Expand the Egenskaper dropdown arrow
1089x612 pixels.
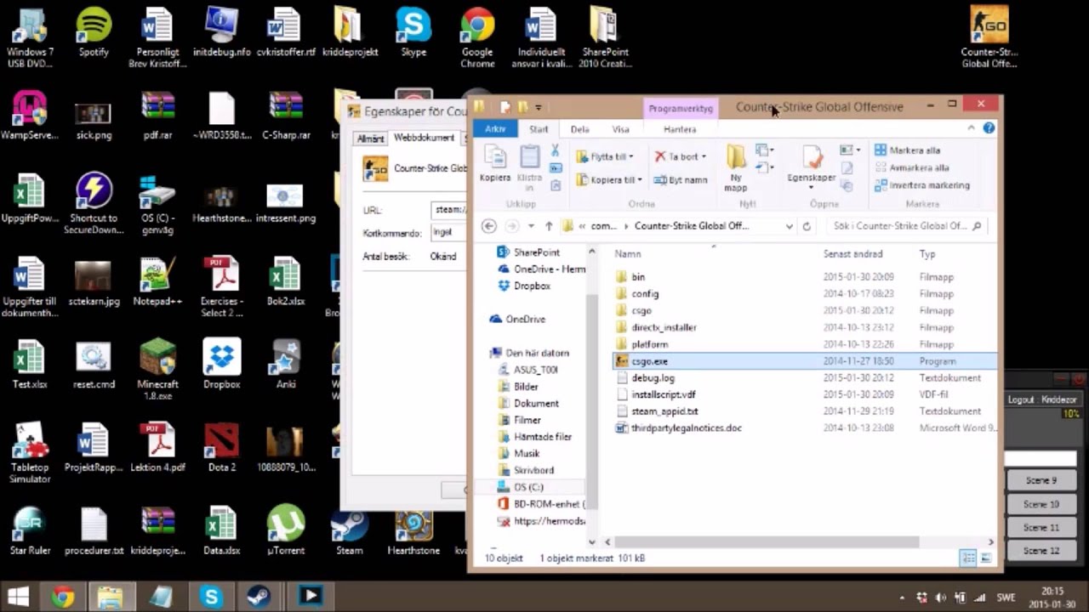811,187
